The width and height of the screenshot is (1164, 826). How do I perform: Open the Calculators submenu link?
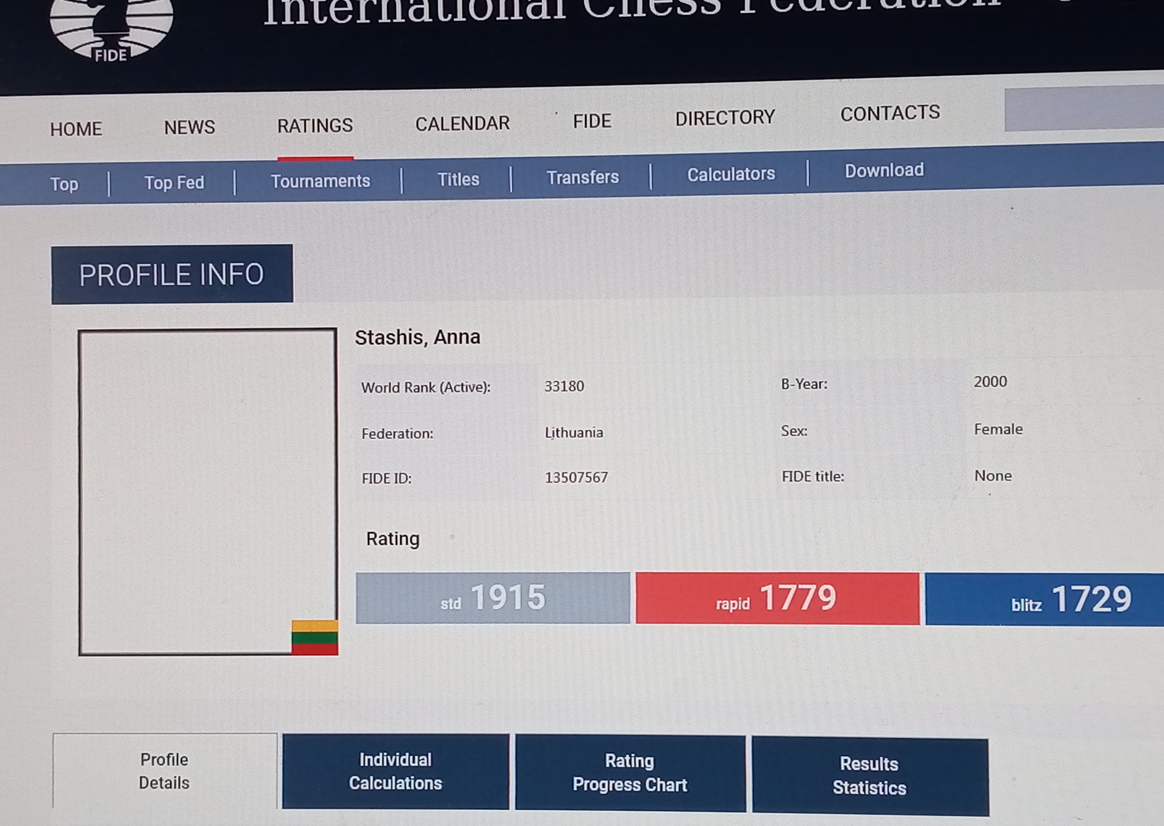click(x=731, y=175)
